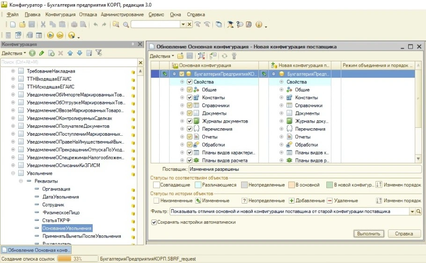Open the Администрирование menu
This screenshot has height=263, width=426.
pos(122,15)
